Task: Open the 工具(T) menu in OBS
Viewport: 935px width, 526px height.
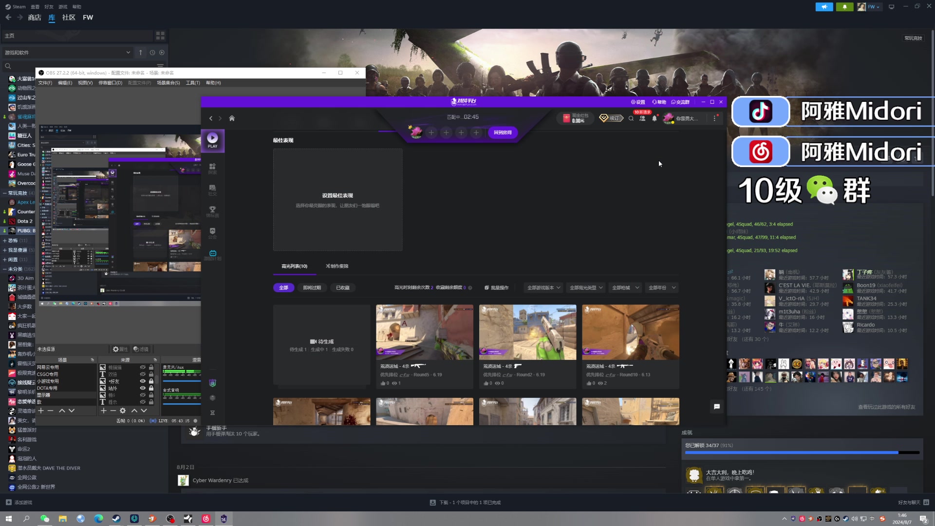Action: click(193, 83)
